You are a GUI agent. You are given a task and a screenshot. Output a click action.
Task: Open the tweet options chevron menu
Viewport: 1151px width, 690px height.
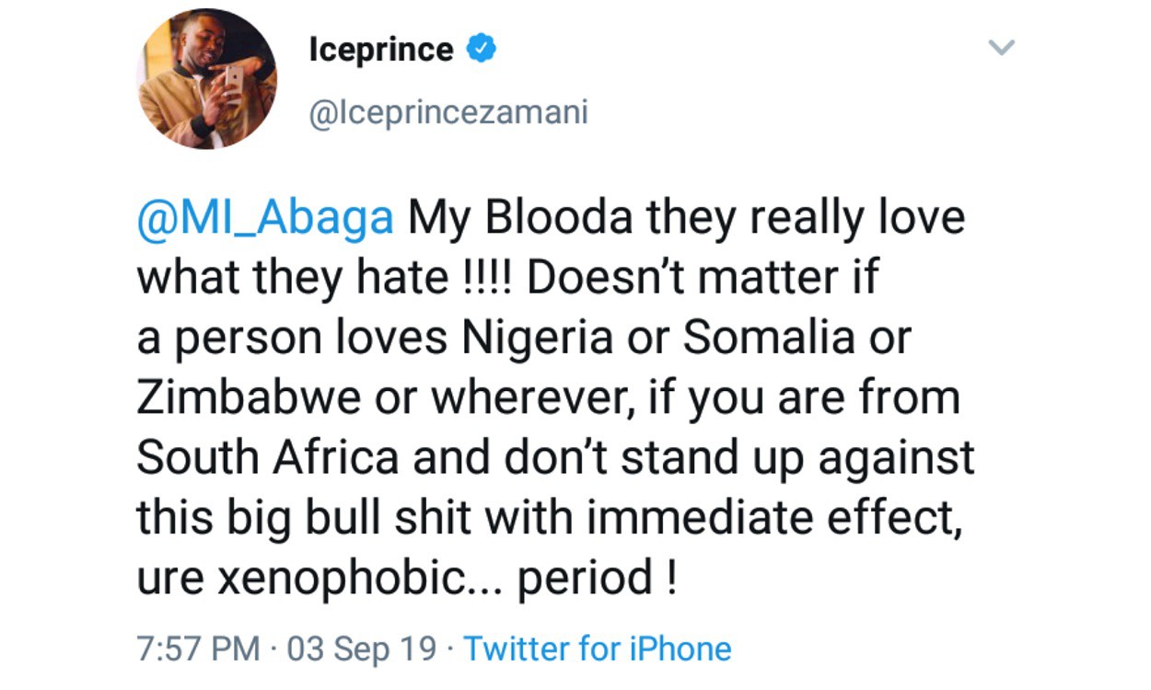(x=1001, y=48)
